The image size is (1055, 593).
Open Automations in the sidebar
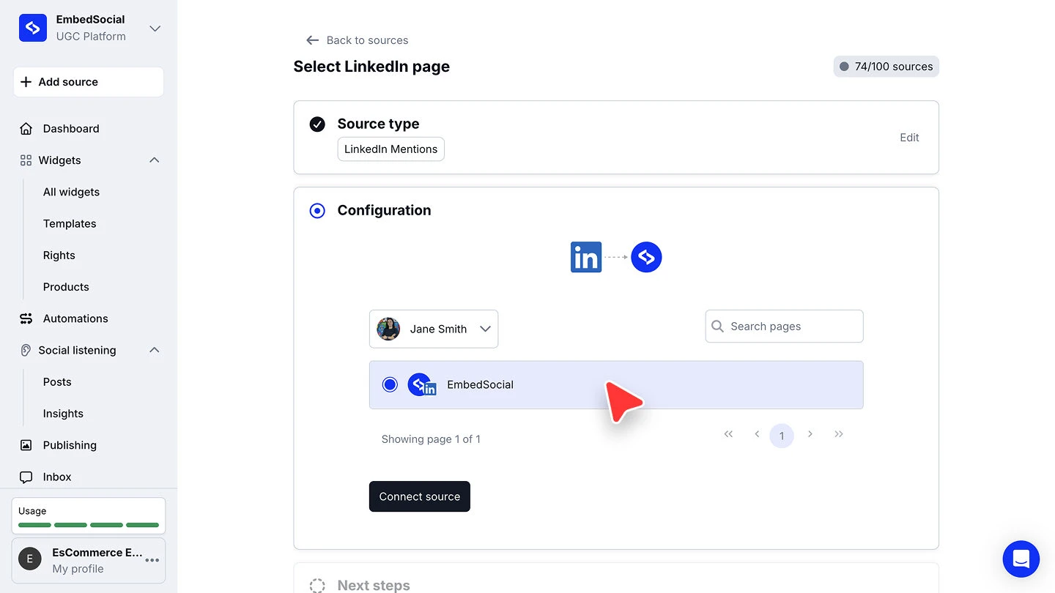[x=75, y=318]
